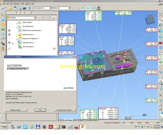The width and height of the screenshot is (163, 135).
Task: Toggle the lightbulb next to Machine Datum
Action: 17,23
